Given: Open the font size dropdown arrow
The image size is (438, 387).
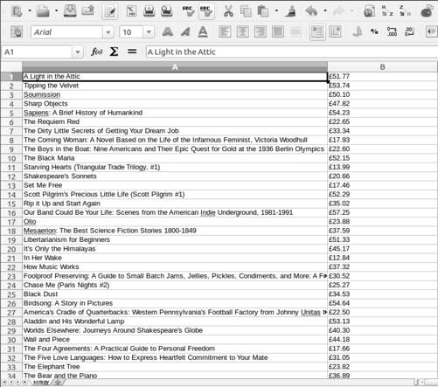Looking at the screenshot, I should (149, 32).
